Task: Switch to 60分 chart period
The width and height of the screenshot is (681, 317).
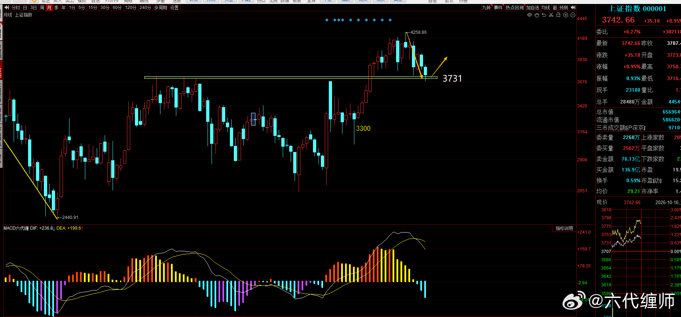Action: [117, 8]
